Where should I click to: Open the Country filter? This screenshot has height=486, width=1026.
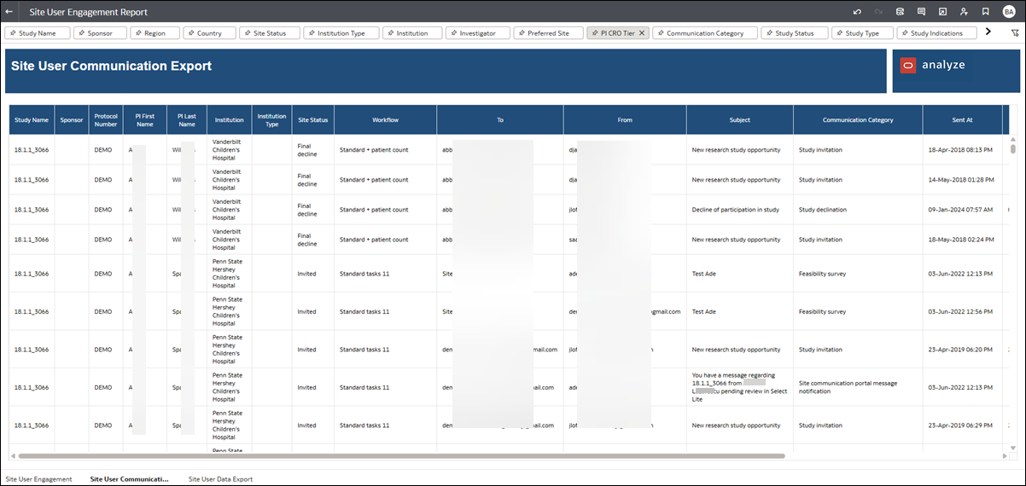click(x=209, y=33)
